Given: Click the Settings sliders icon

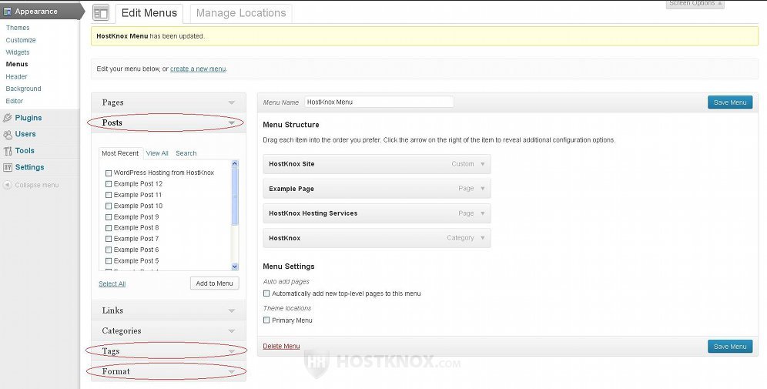Looking at the screenshot, I should click(x=8, y=167).
